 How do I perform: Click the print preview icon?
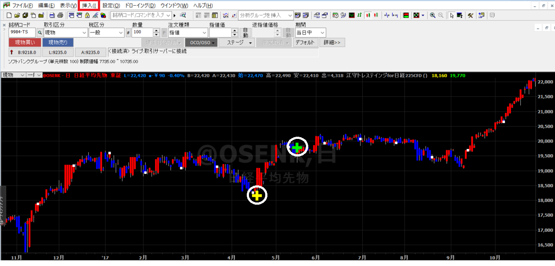(x=52, y=15)
